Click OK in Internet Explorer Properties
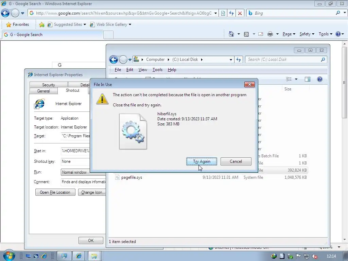348x261 pixels. click(91, 240)
